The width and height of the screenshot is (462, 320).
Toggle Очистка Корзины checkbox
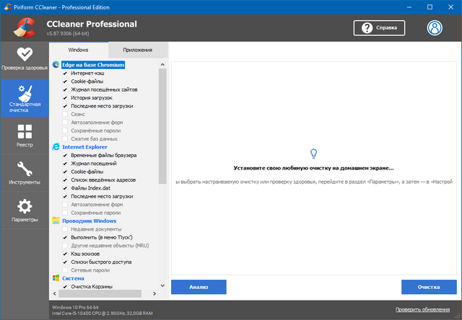pos(66,287)
